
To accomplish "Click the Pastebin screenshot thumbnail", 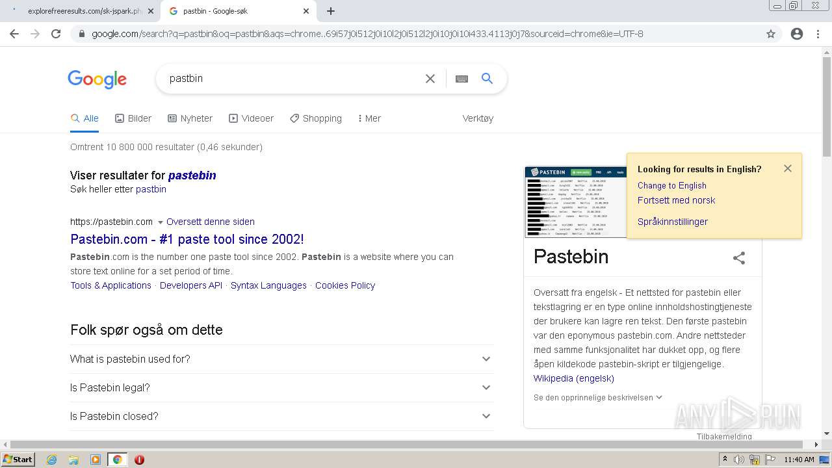I will coord(576,202).
